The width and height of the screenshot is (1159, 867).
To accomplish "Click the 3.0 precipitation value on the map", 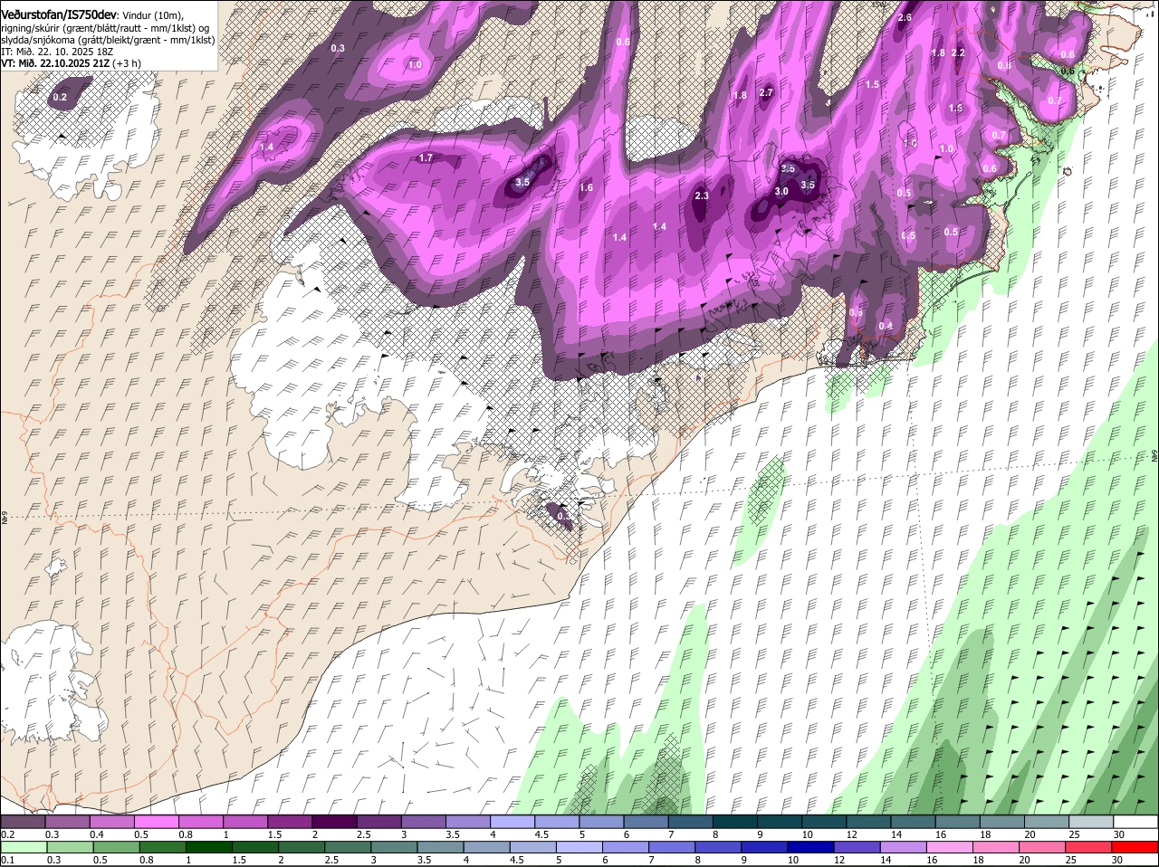I will pos(781,192).
